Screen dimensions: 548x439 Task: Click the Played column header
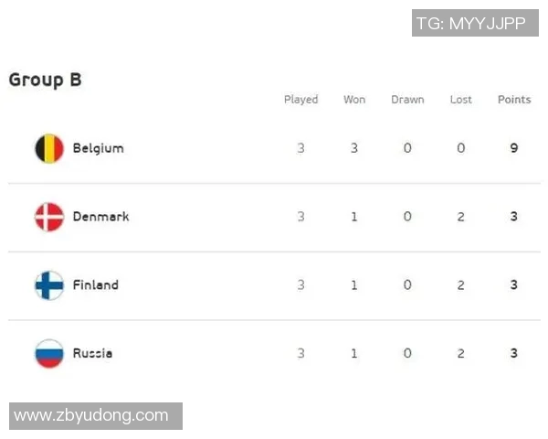300,100
